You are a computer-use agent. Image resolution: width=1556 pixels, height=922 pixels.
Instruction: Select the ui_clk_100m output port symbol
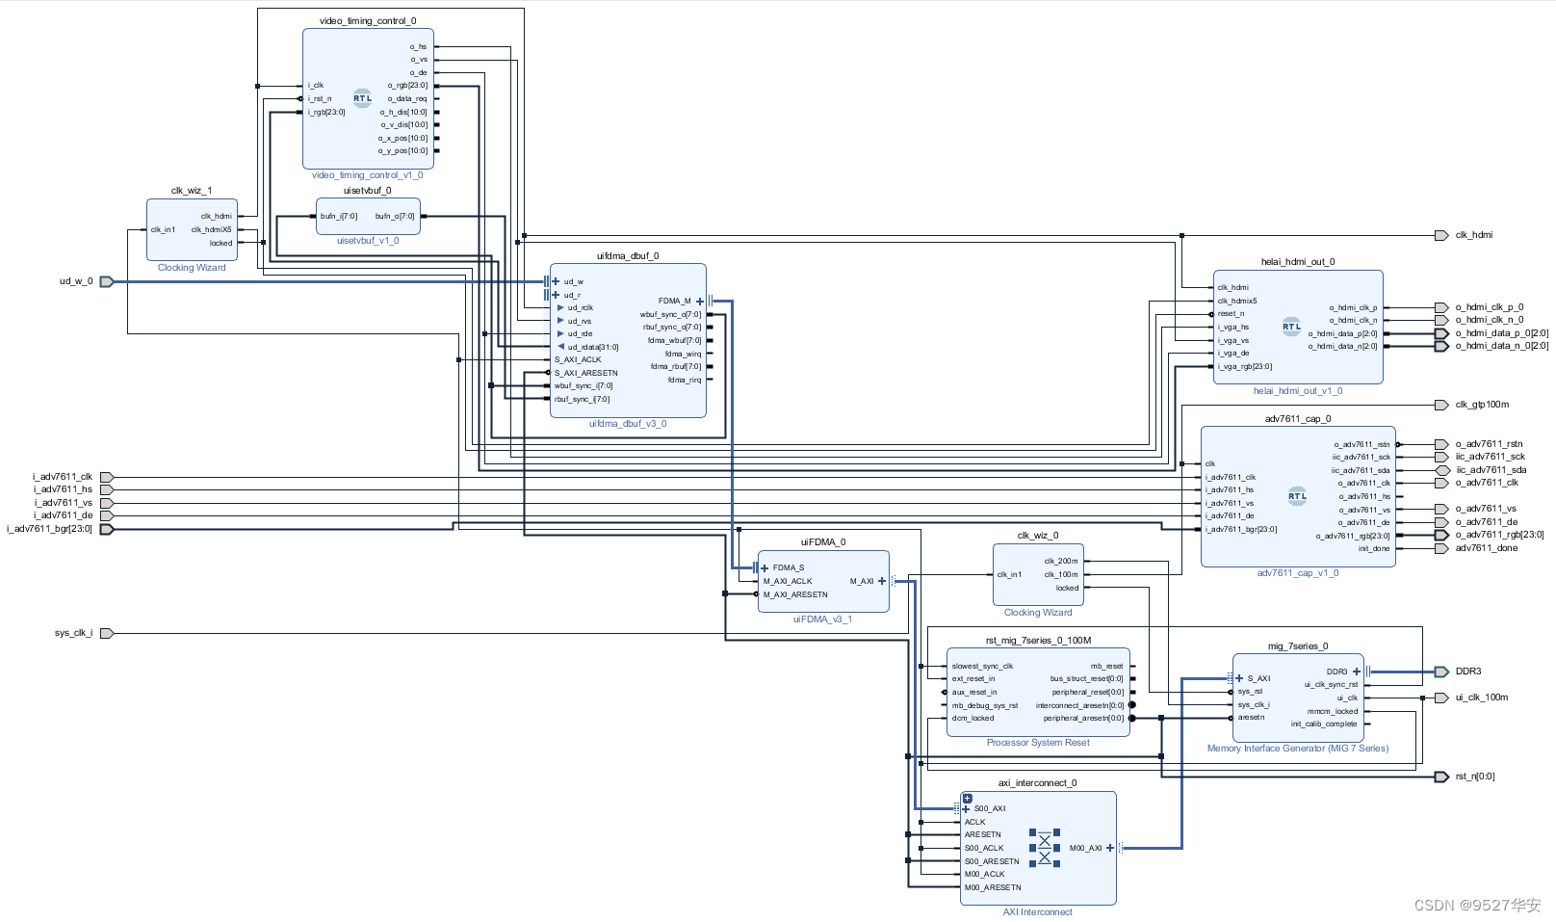coord(1441,698)
